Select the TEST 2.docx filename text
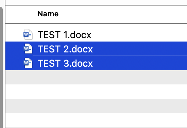The image size is (187, 128). (x=65, y=49)
